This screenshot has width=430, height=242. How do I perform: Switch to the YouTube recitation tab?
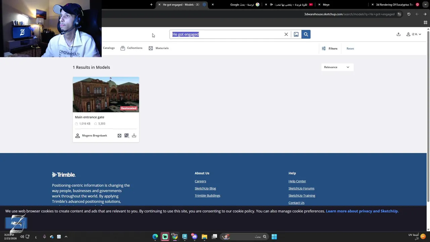click(x=289, y=5)
